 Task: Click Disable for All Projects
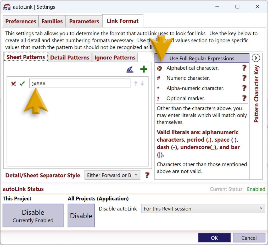click(81, 215)
